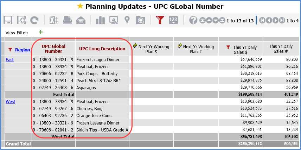Viewport: 301px width, 150px height.
Task: Click the Region column header link
Action: (x=22, y=50)
